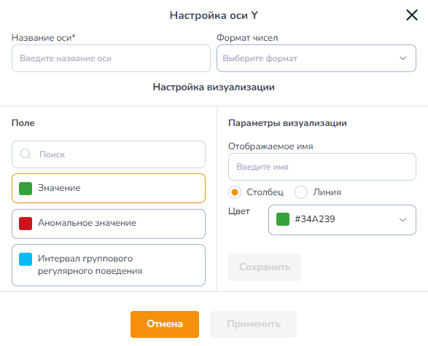Select the Аномальное значение field item
The width and height of the screenshot is (428, 346).
coord(109,224)
